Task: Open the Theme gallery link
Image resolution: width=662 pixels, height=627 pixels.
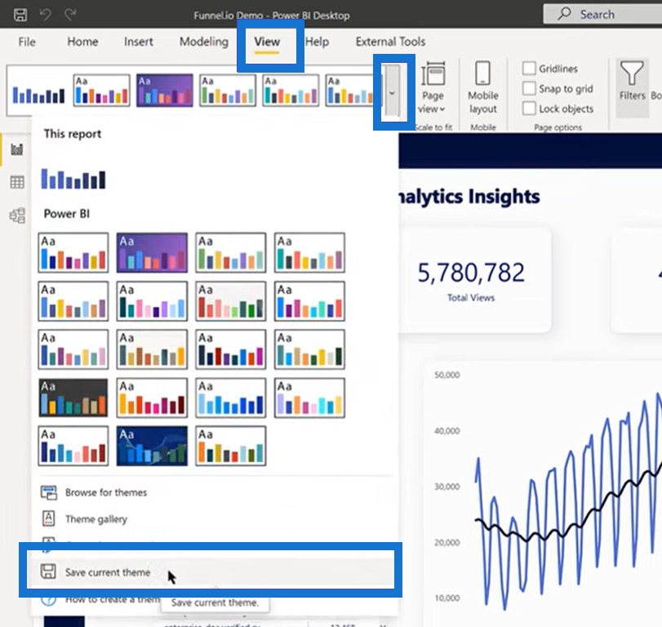Action: point(96,519)
